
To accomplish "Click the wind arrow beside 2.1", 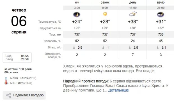I will 158,48.
